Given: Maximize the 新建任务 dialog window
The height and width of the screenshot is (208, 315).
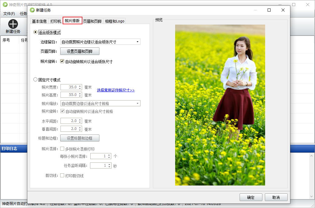Looking at the screenshot, I should [x=269, y=10].
